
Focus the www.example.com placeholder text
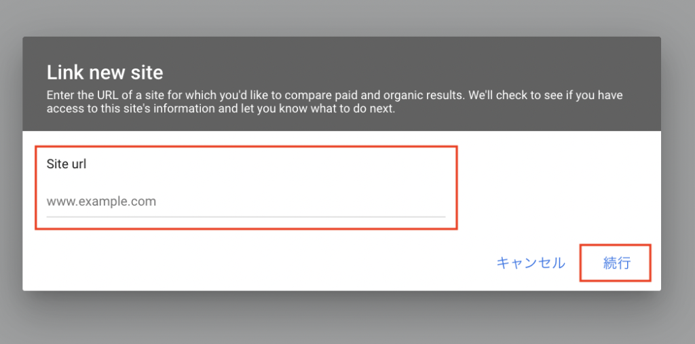102,202
